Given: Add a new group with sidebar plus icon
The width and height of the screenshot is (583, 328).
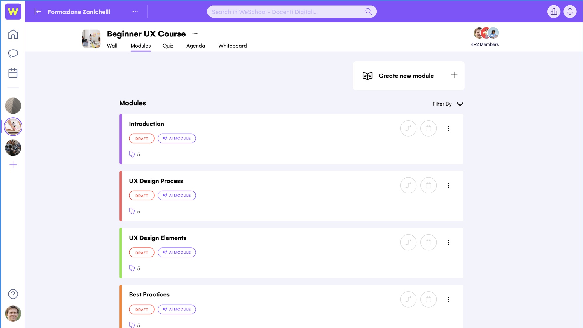Looking at the screenshot, I should tap(13, 165).
